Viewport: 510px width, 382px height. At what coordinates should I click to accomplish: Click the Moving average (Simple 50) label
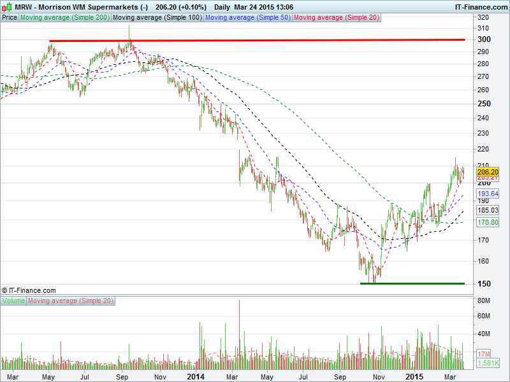(247, 18)
